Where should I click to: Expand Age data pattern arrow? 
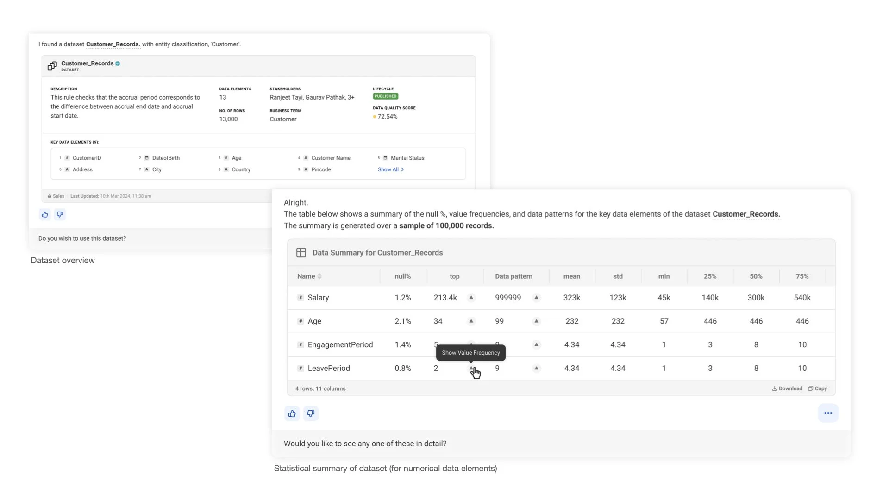[536, 321]
